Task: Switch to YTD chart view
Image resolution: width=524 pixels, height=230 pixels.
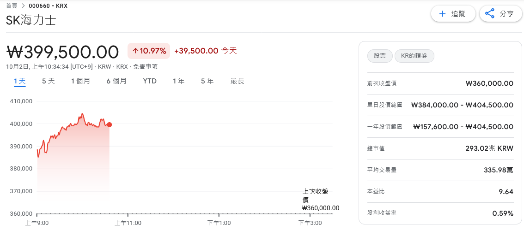Action: coord(150,81)
